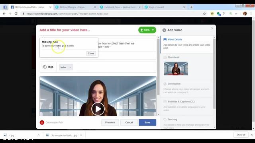
Task: Expand the 3d-corporate-back download options
Action: coord(81,135)
